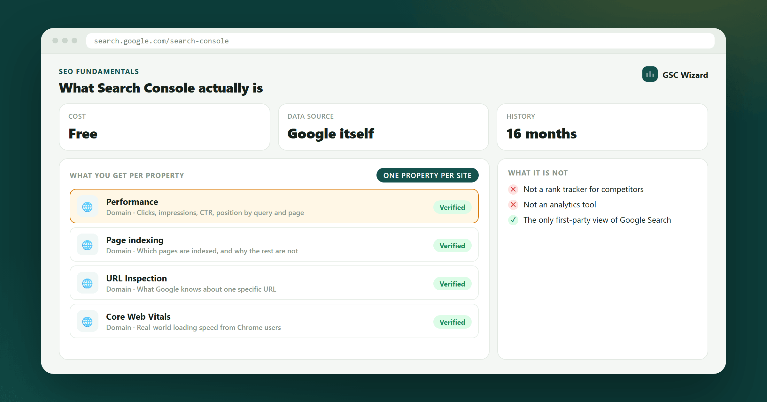The width and height of the screenshot is (767, 402).
Task: Click the 'WHAT IT IS NOT' header
Action: coord(538,173)
